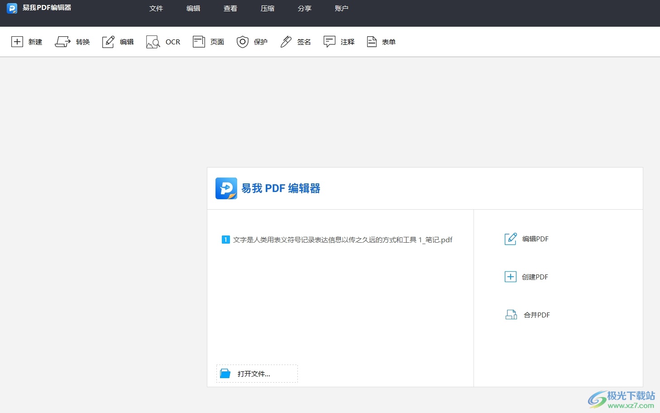Click the 保护 toolbar label
This screenshot has height=413, width=660.
coord(261,42)
